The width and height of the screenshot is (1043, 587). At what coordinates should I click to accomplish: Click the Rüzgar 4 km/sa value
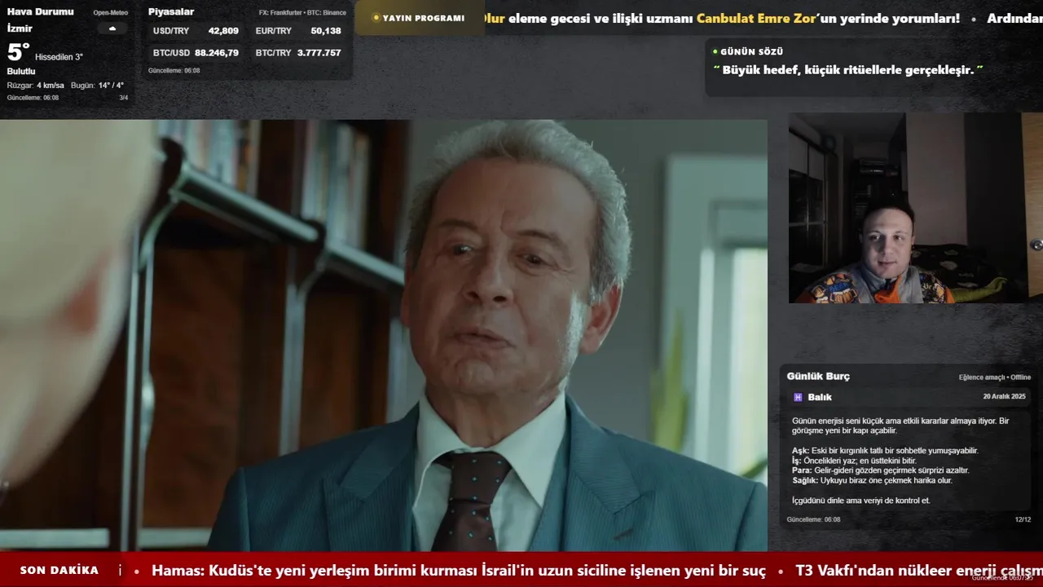(x=35, y=86)
